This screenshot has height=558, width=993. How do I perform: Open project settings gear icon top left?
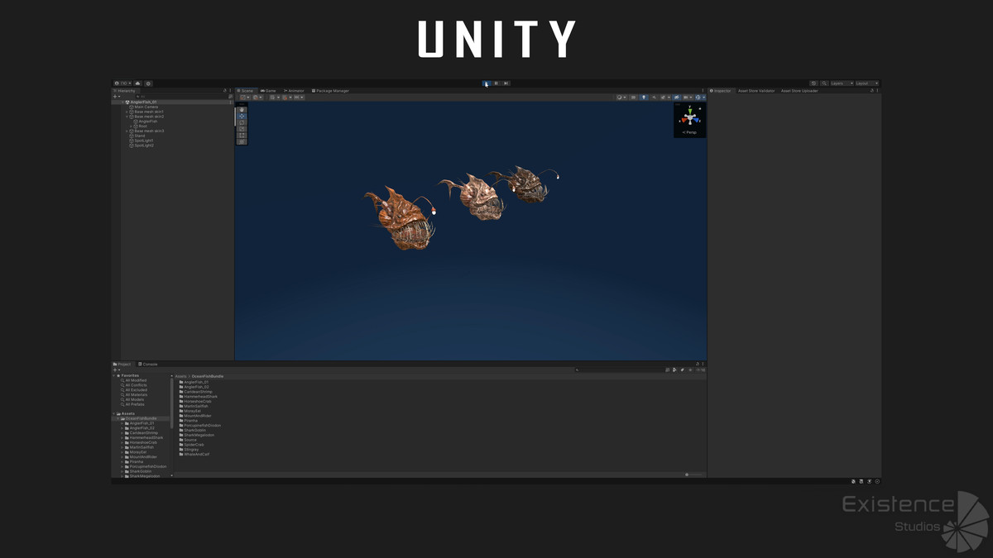tap(148, 83)
